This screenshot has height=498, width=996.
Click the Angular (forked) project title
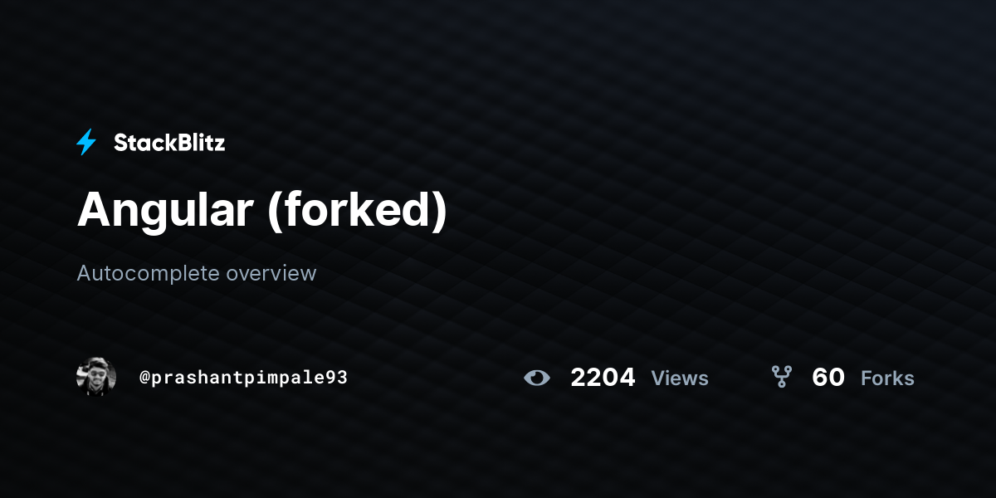262,211
